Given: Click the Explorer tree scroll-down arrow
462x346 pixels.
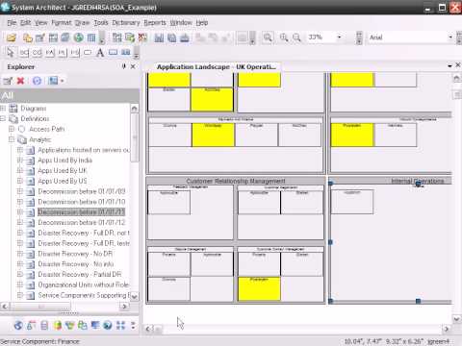Looking at the screenshot, I should [x=135, y=296].
